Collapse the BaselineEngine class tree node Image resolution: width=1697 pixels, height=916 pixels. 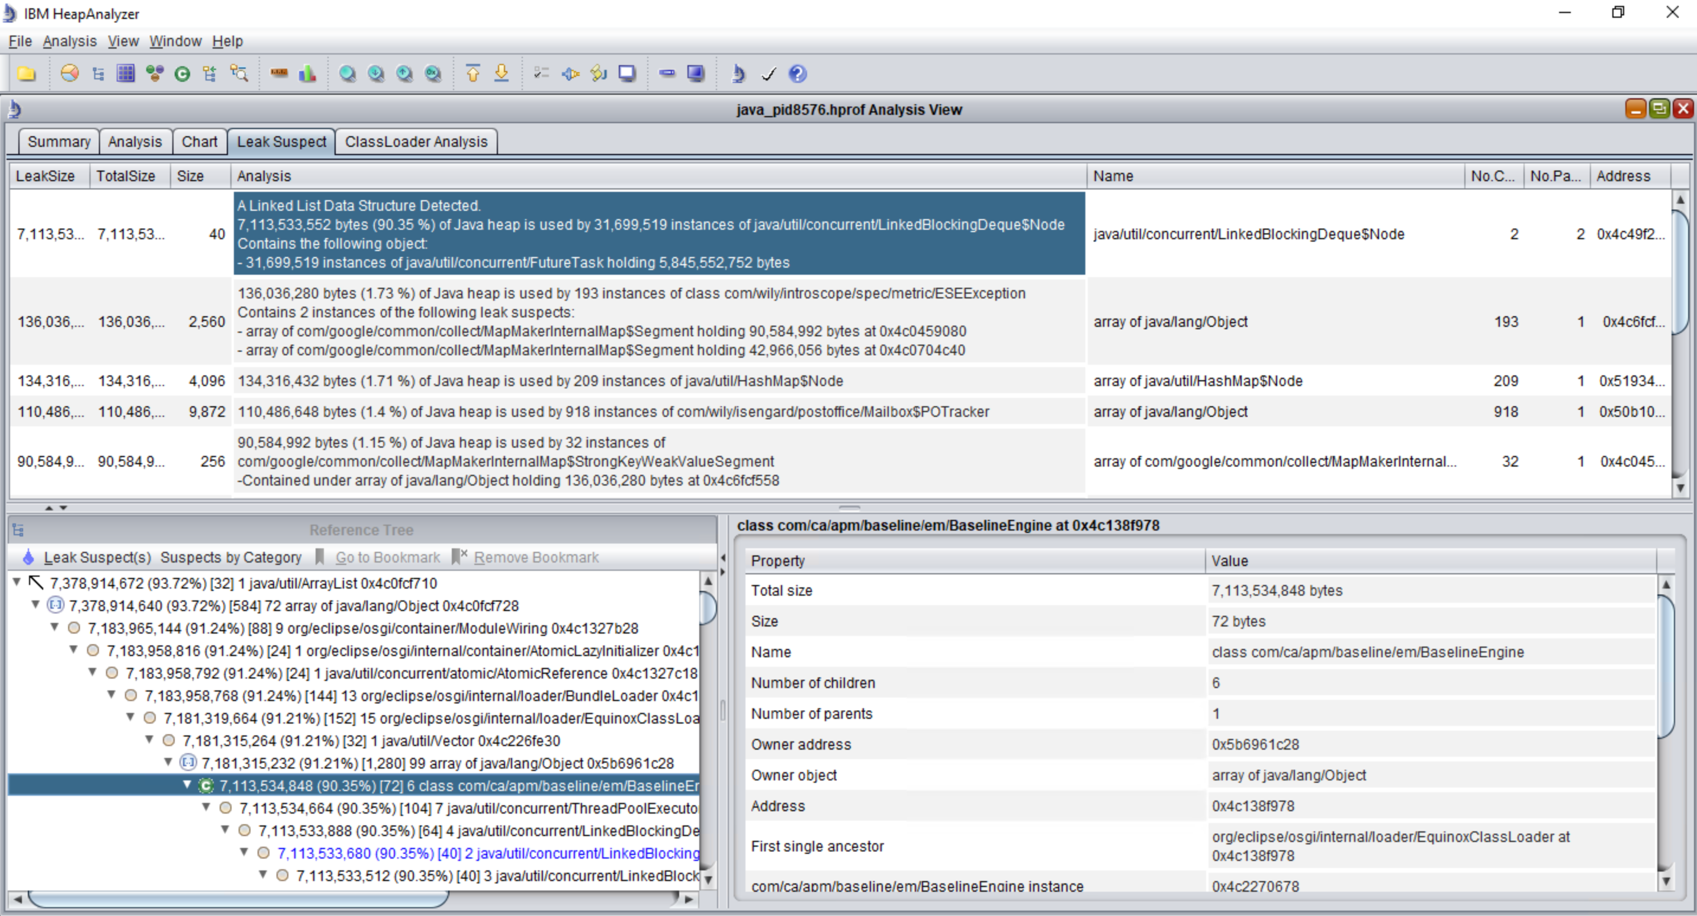[x=187, y=785]
